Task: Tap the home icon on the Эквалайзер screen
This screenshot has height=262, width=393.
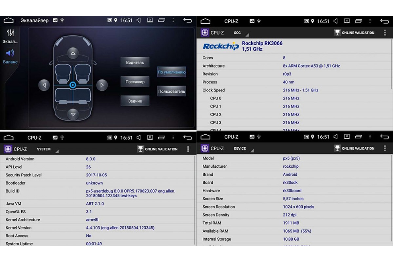Action: pos(9,20)
